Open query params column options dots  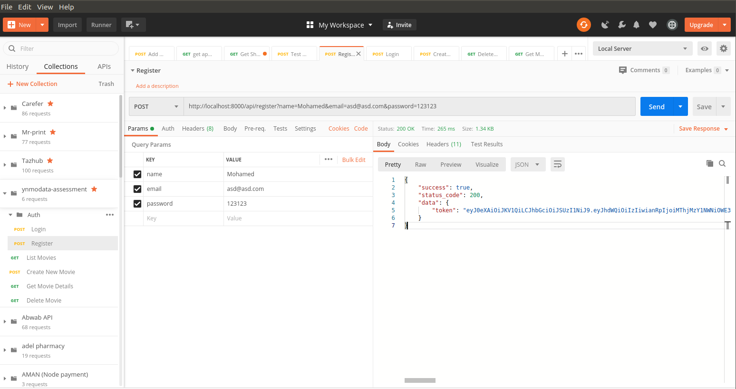click(x=329, y=159)
